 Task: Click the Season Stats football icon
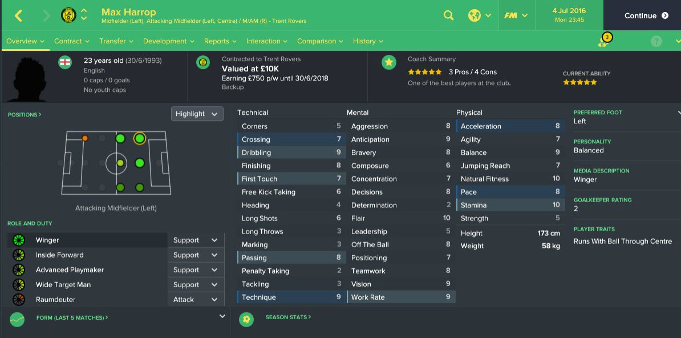click(246, 319)
